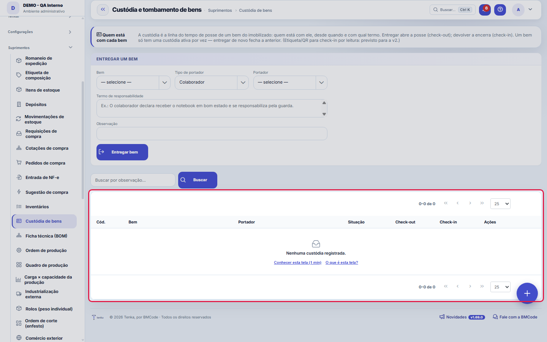This screenshot has width=547, height=342.
Task: Open Ficha técnica (BOM) menu item
Action: pos(44,236)
